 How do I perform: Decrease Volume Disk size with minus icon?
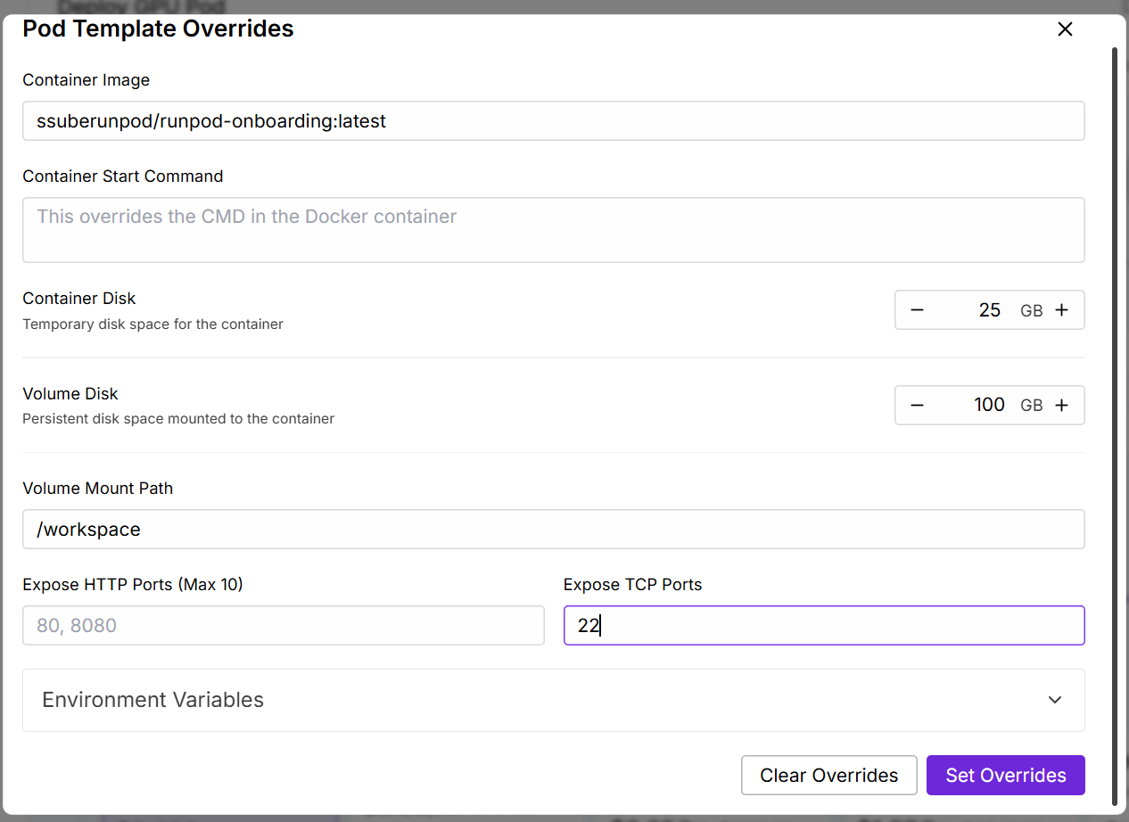click(917, 406)
